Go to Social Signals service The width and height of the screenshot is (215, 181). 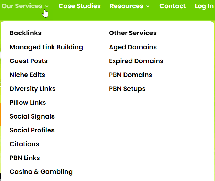coord(32,116)
